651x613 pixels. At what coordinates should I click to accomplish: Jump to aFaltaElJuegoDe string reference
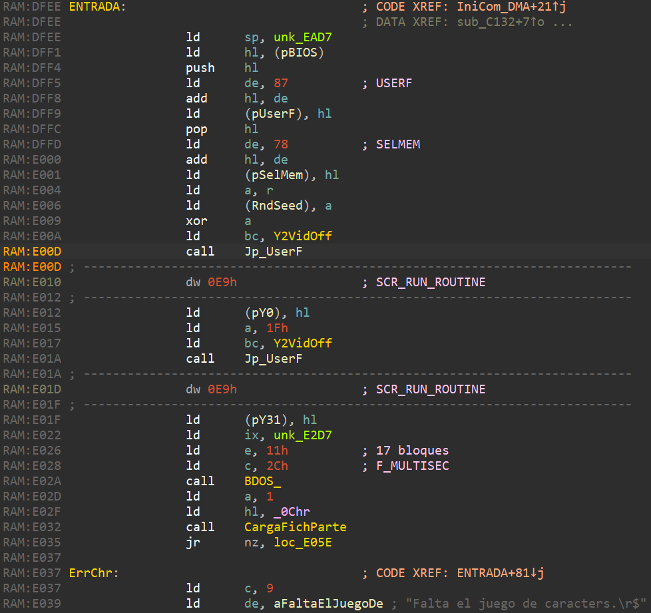[328, 604]
